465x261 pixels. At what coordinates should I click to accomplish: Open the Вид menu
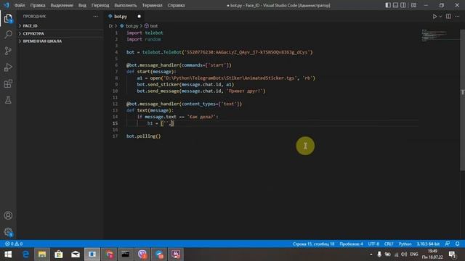(82, 5)
